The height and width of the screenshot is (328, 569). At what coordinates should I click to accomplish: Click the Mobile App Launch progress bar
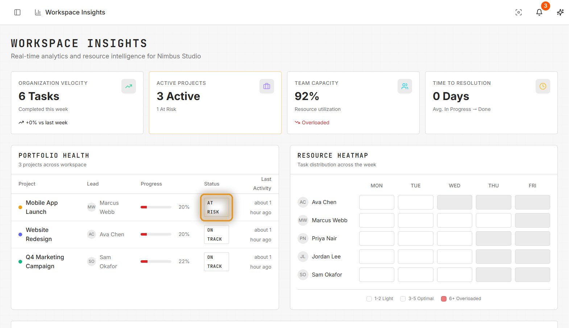click(156, 207)
